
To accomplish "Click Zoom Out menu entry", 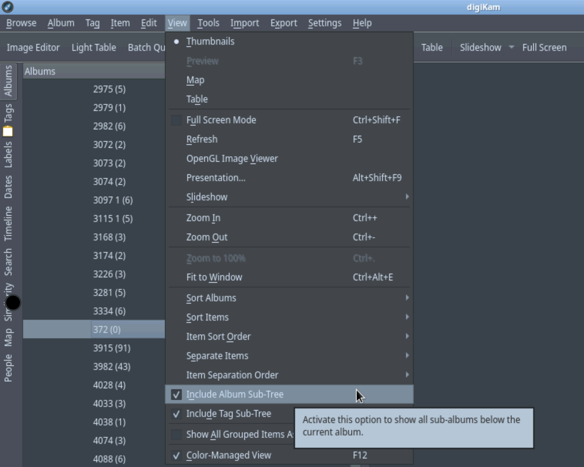I will 289,237.
